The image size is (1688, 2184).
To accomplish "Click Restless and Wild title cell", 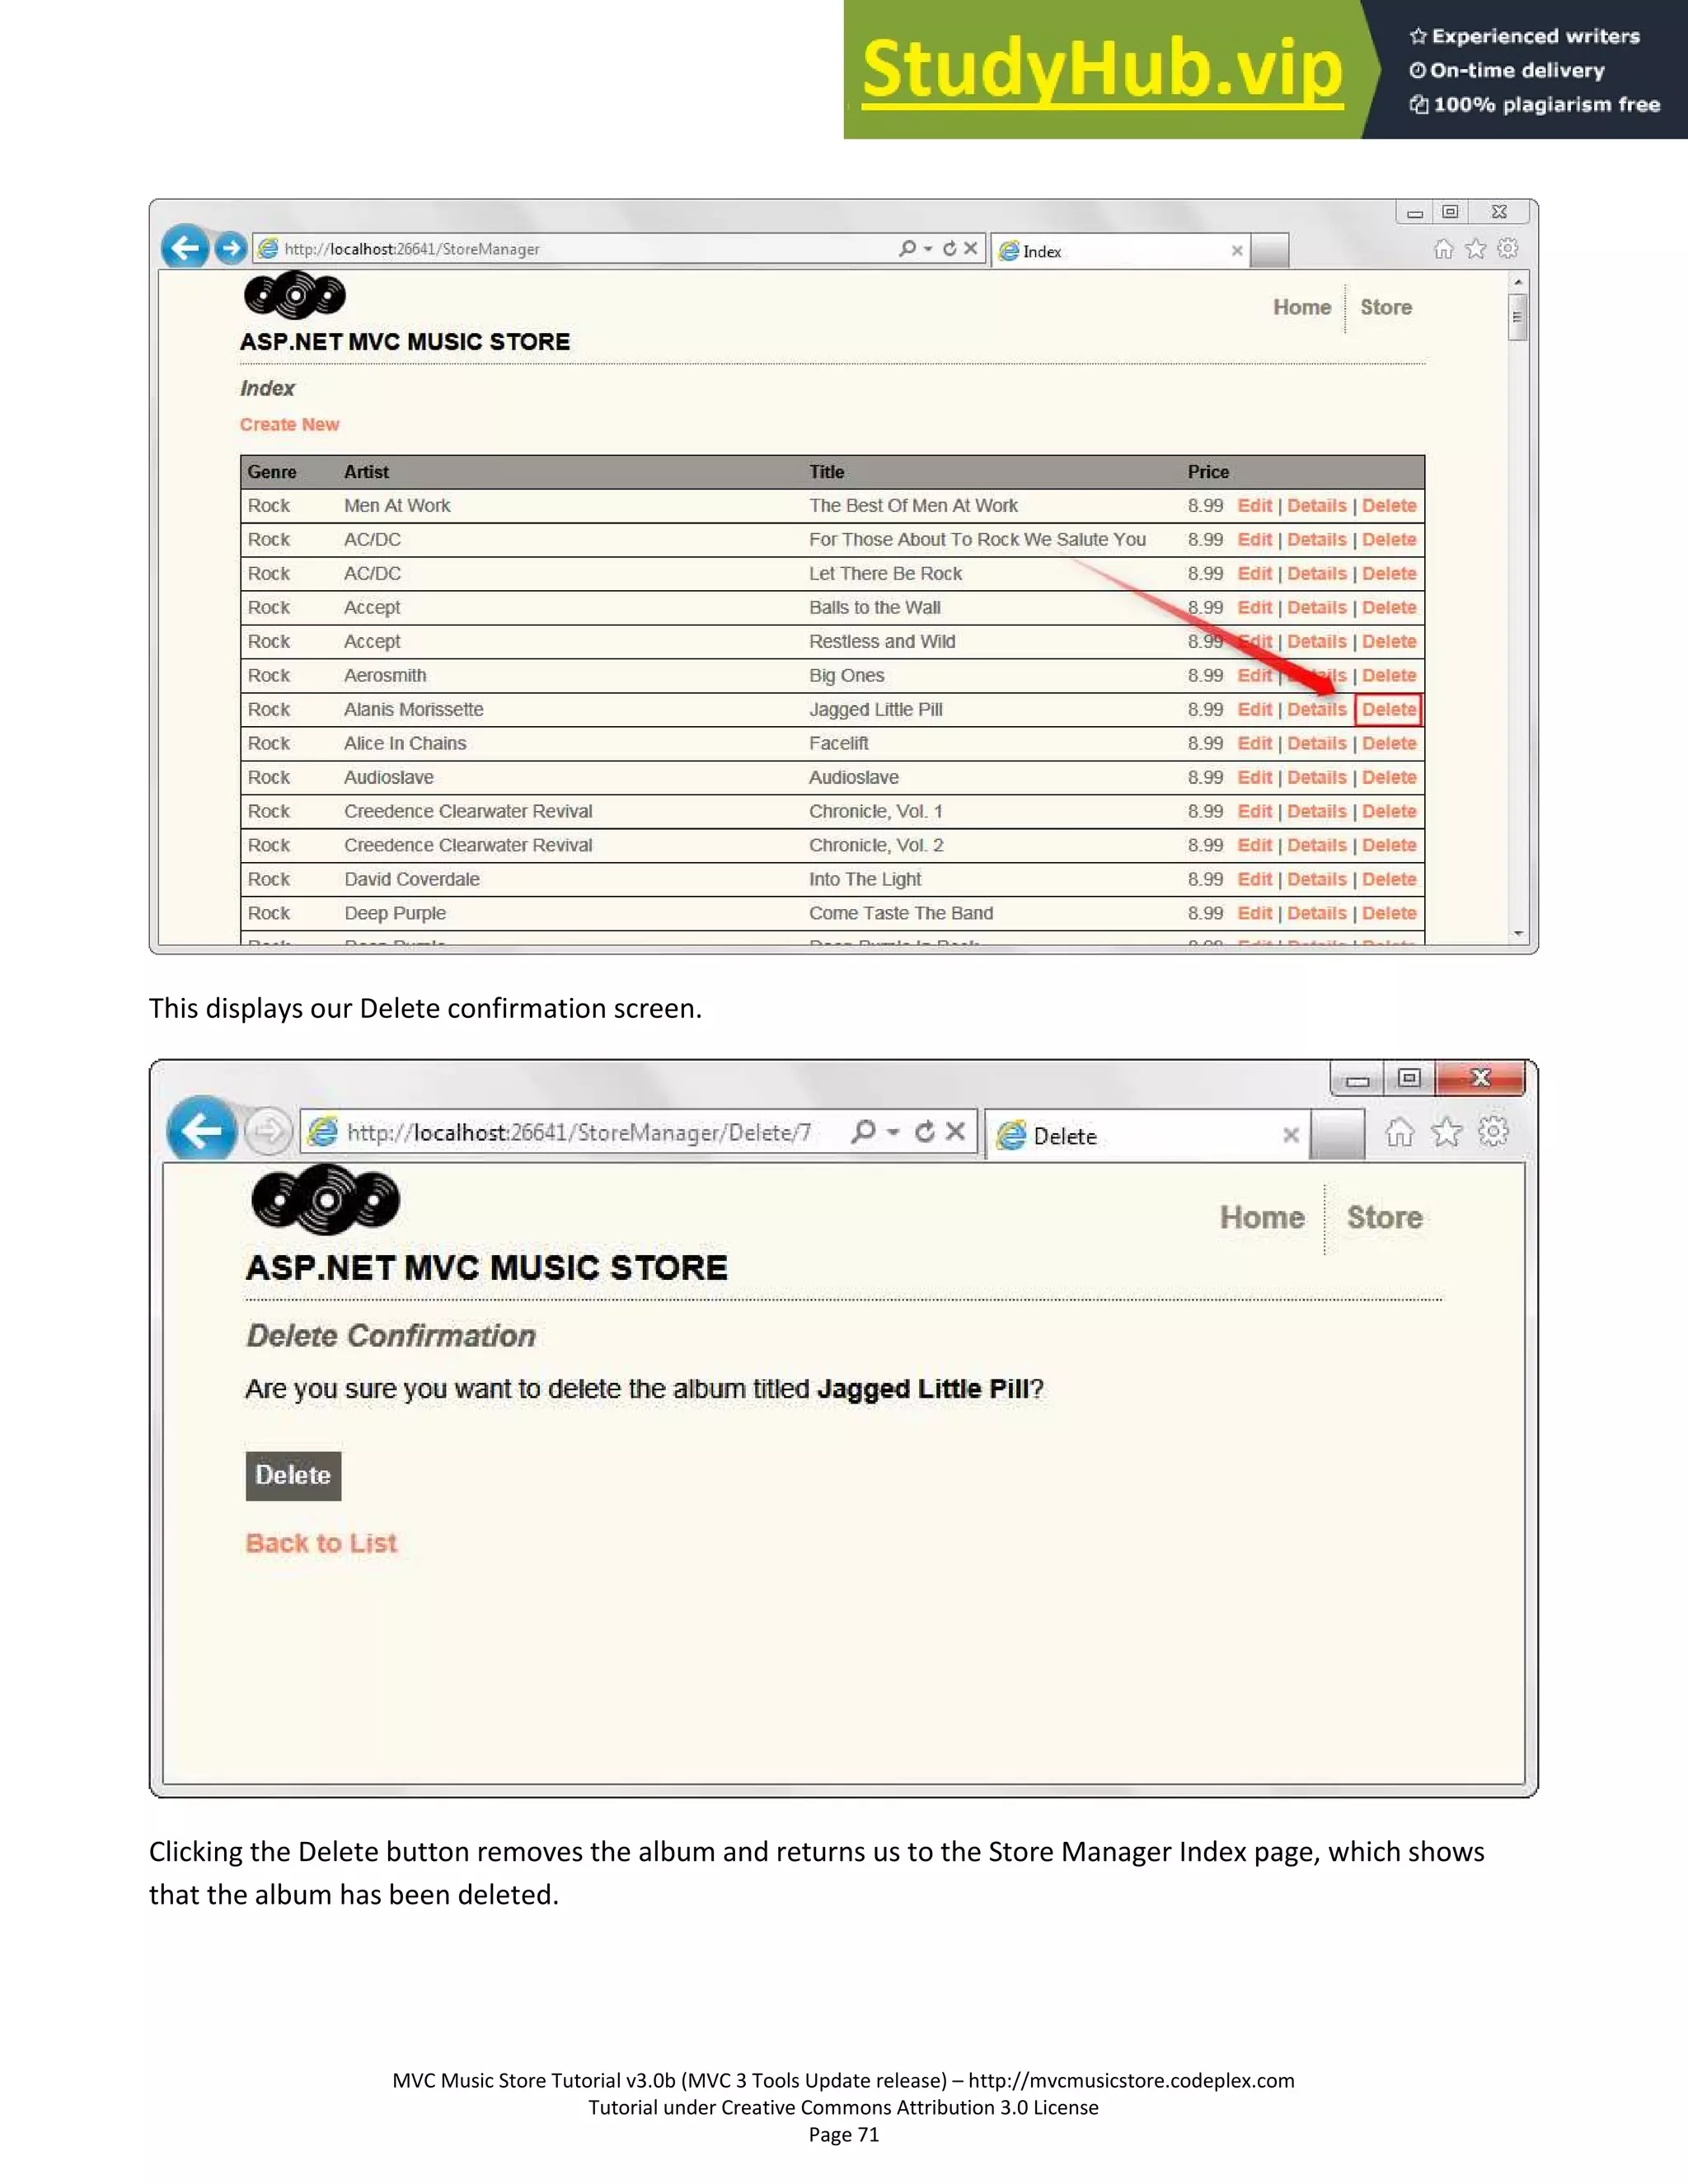I will [x=882, y=641].
